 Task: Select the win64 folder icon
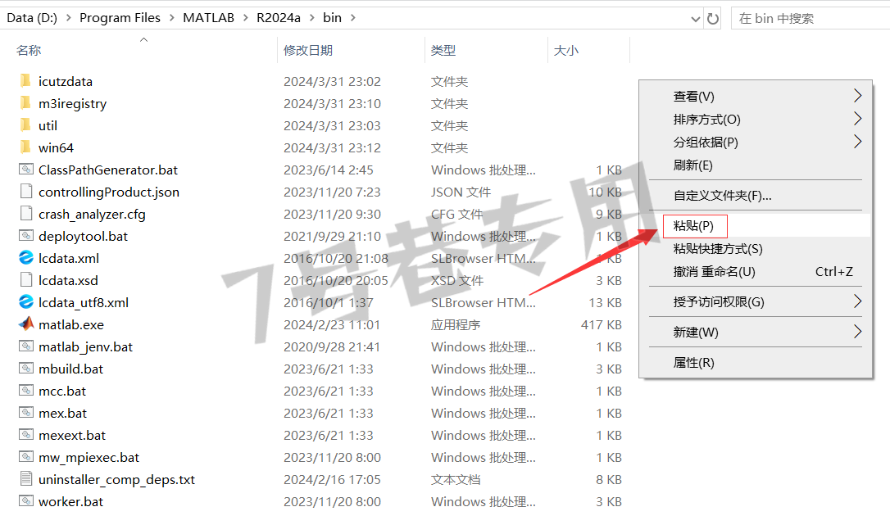(25, 147)
